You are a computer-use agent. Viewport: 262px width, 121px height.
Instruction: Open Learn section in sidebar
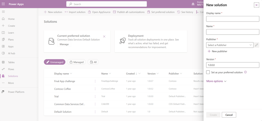point(11,33)
